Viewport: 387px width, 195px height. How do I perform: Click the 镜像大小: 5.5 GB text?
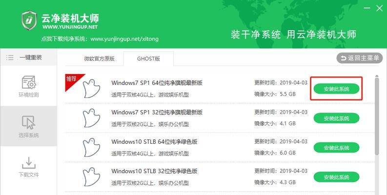point(275,94)
